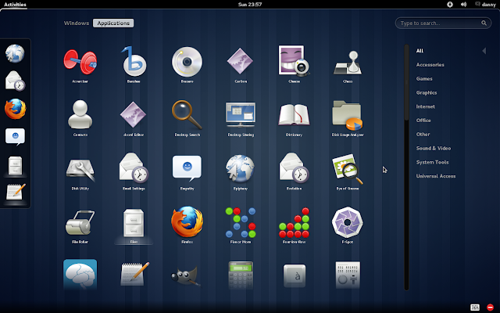Image resolution: width=500 pixels, height=313 pixels.
Task: Launch the notepad editor from the dash
Action: [x=16, y=192]
